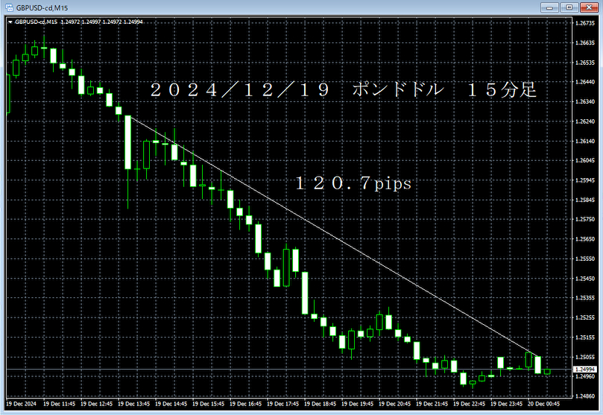This screenshot has height=415, width=603.
Task: Click the '19 Dec 14:45' time axis label
Action: pyautogui.click(x=171, y=404)
